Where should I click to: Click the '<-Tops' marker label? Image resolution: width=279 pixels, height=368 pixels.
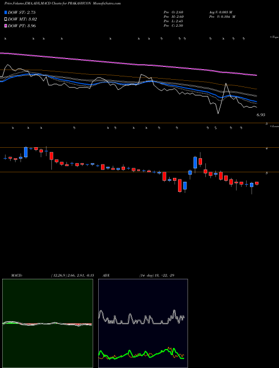click(x=274, y=37)
